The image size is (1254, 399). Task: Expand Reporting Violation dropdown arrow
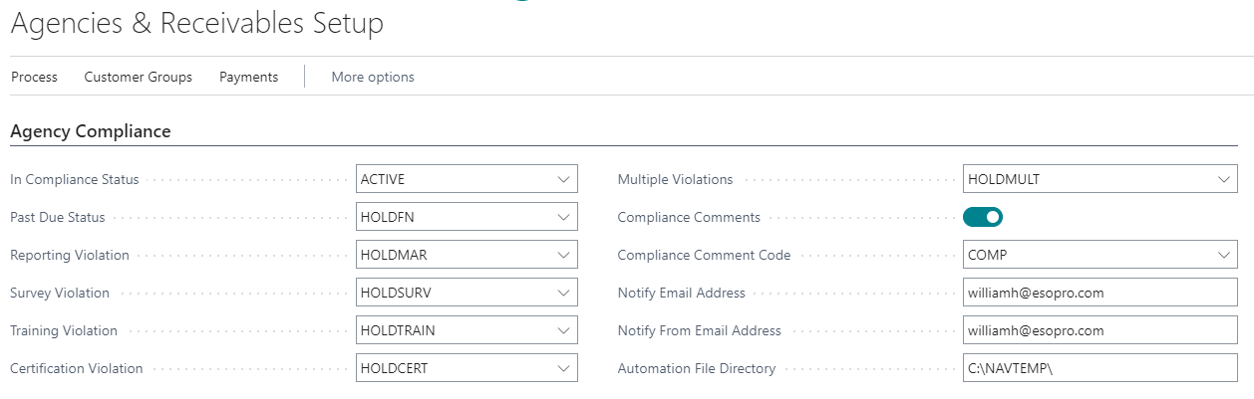coord(563,255)
